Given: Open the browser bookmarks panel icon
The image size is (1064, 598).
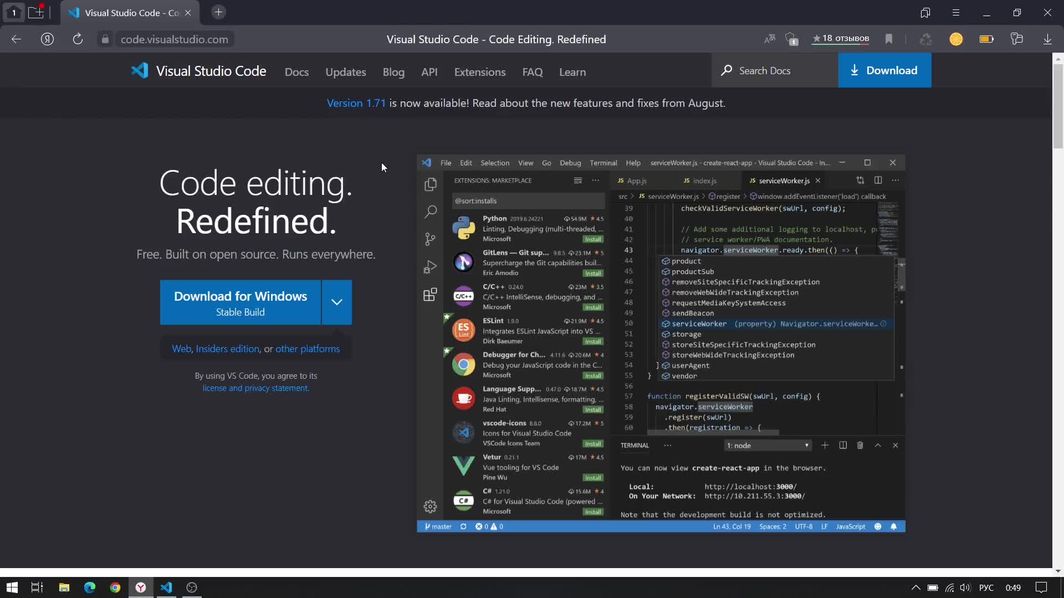Looking at the screenshot, I should 925,13.
